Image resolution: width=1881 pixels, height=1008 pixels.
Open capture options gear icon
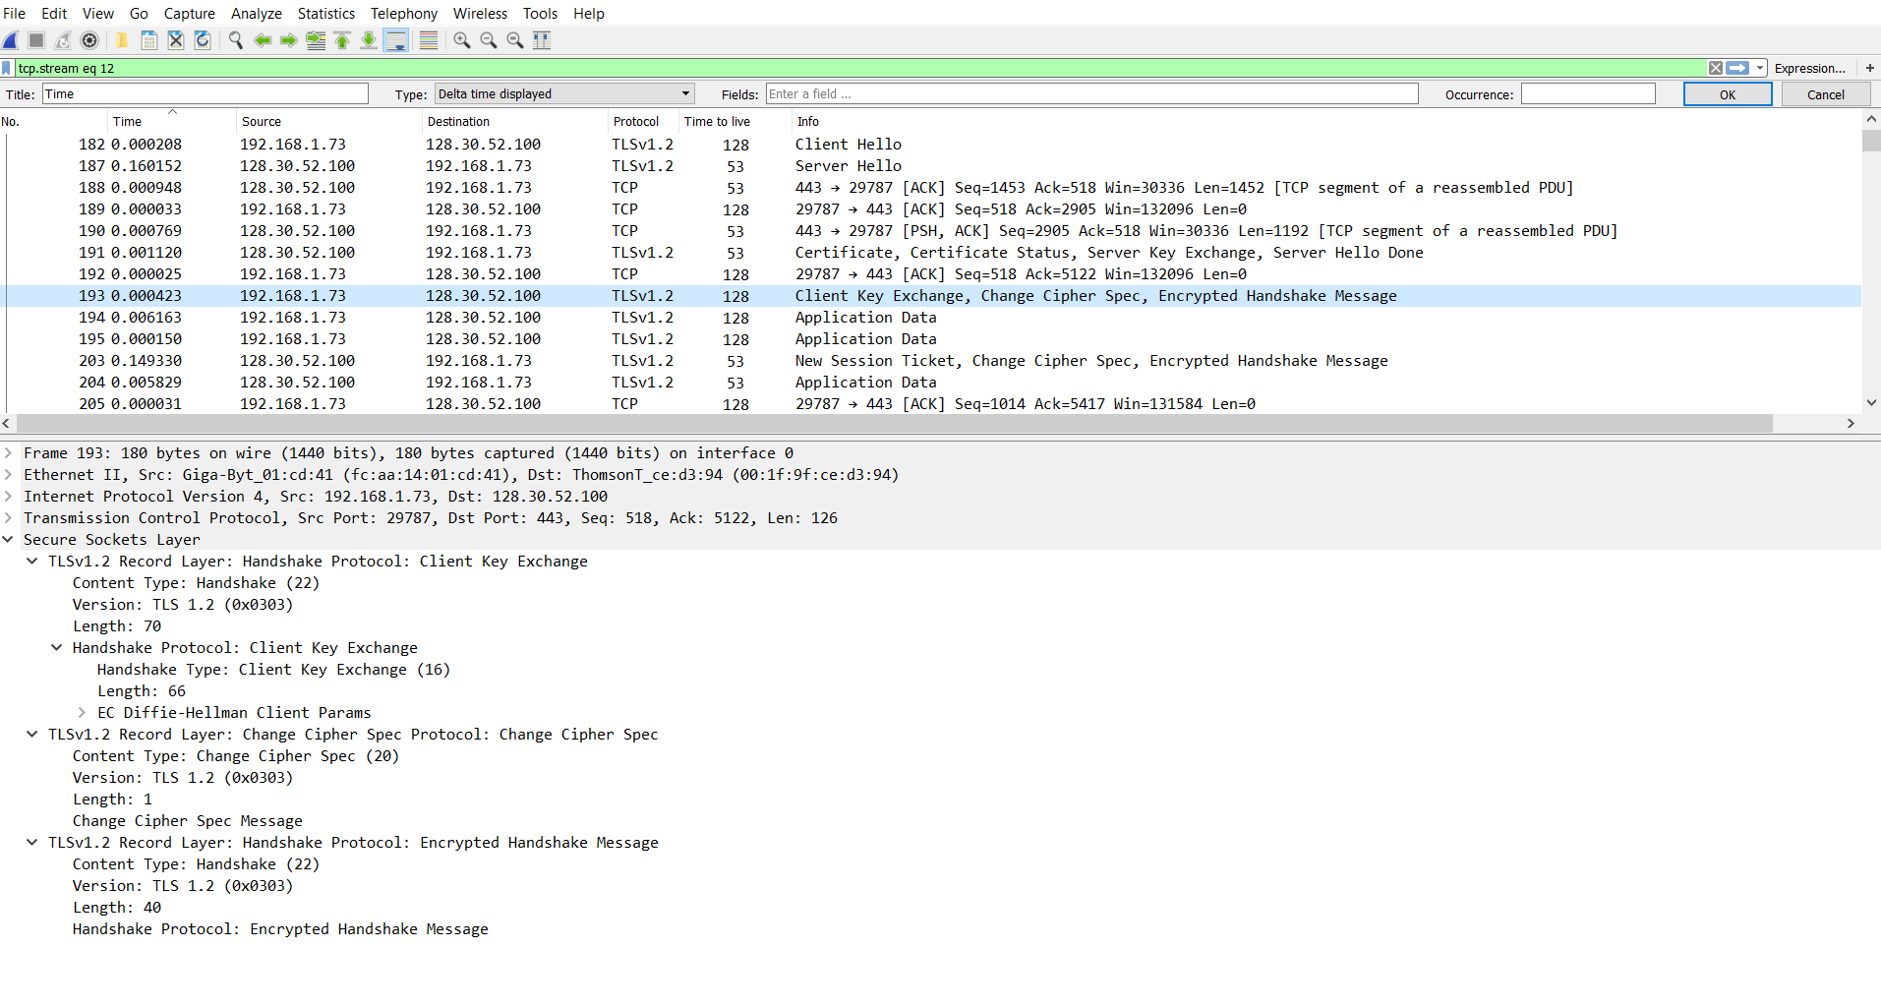coord(89,40)
